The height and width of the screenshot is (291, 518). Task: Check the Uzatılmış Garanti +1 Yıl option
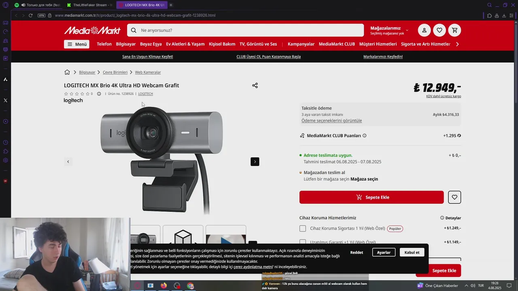click(303, 242)
